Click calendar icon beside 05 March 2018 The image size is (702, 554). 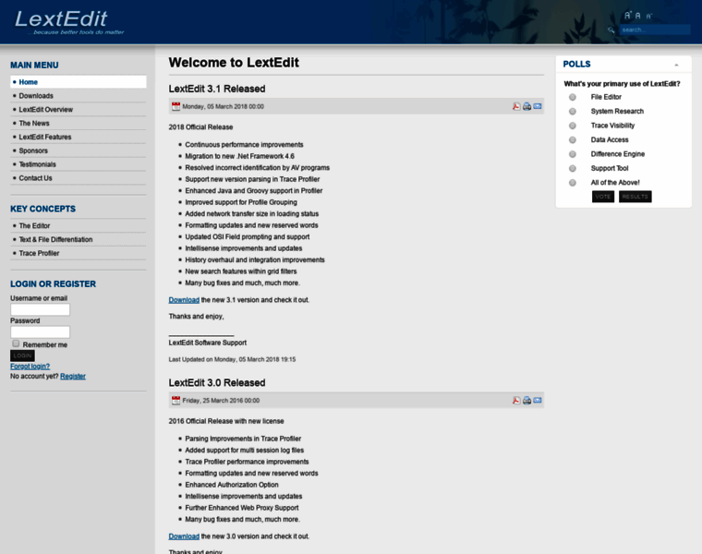175,106
